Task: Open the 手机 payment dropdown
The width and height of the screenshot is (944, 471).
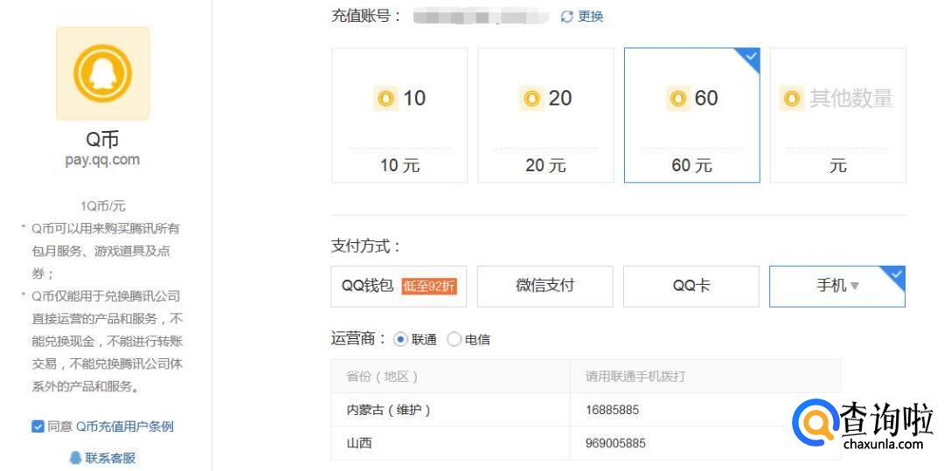Action: pos(837,287)
